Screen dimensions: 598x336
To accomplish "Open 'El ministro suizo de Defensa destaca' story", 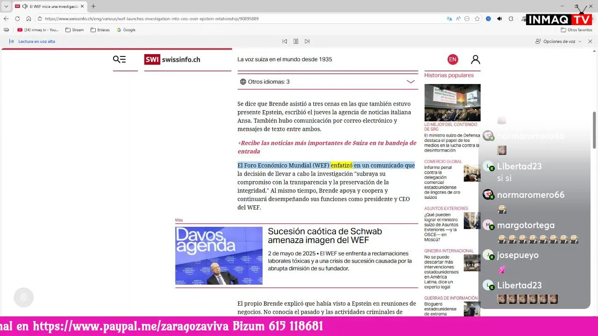I will point(452,143).
